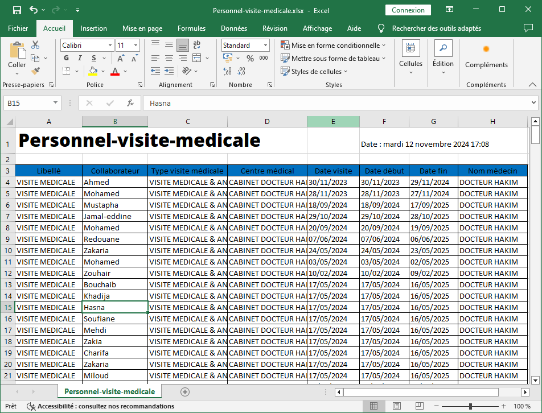Cut selection with the scissors icon
Screen dimensions: 542x413
point(35,45)
